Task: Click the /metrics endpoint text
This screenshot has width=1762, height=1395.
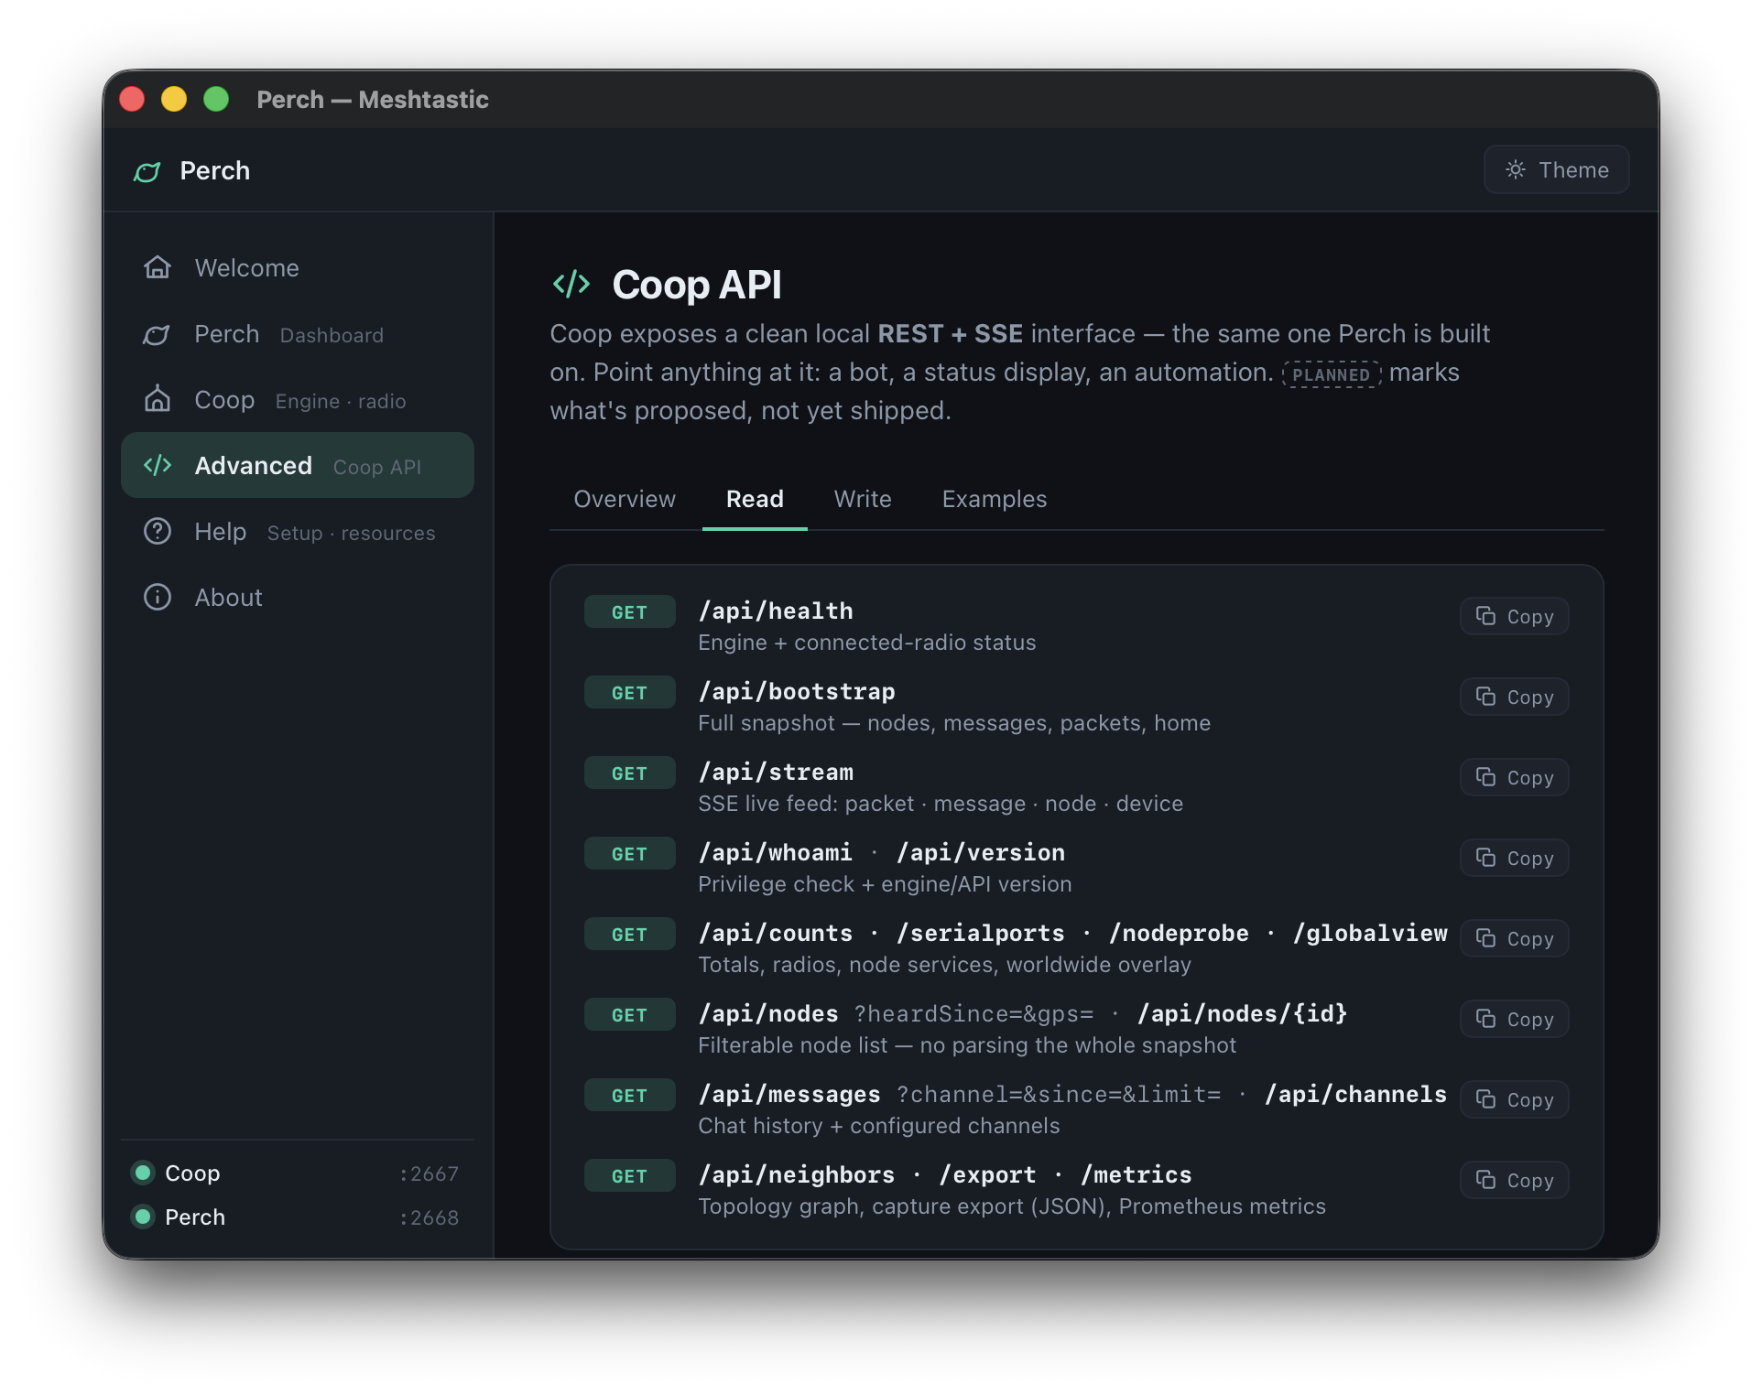Action: click(x=1137, y=1174)
